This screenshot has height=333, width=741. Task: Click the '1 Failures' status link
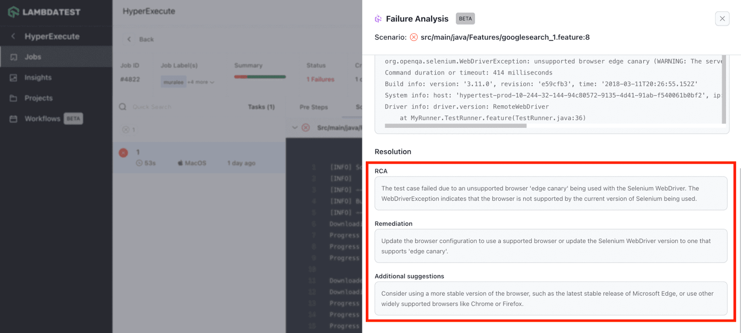pos(320,80)
